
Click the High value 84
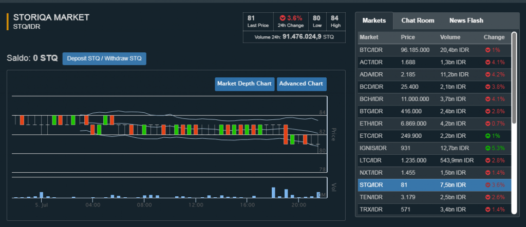coord(334,18)
